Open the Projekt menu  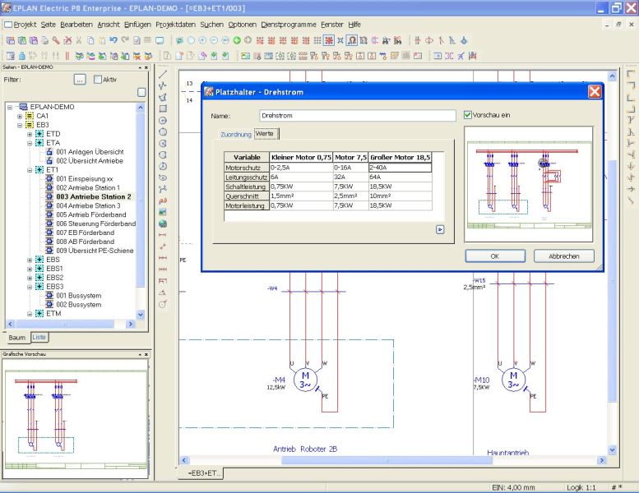[25, 25]
